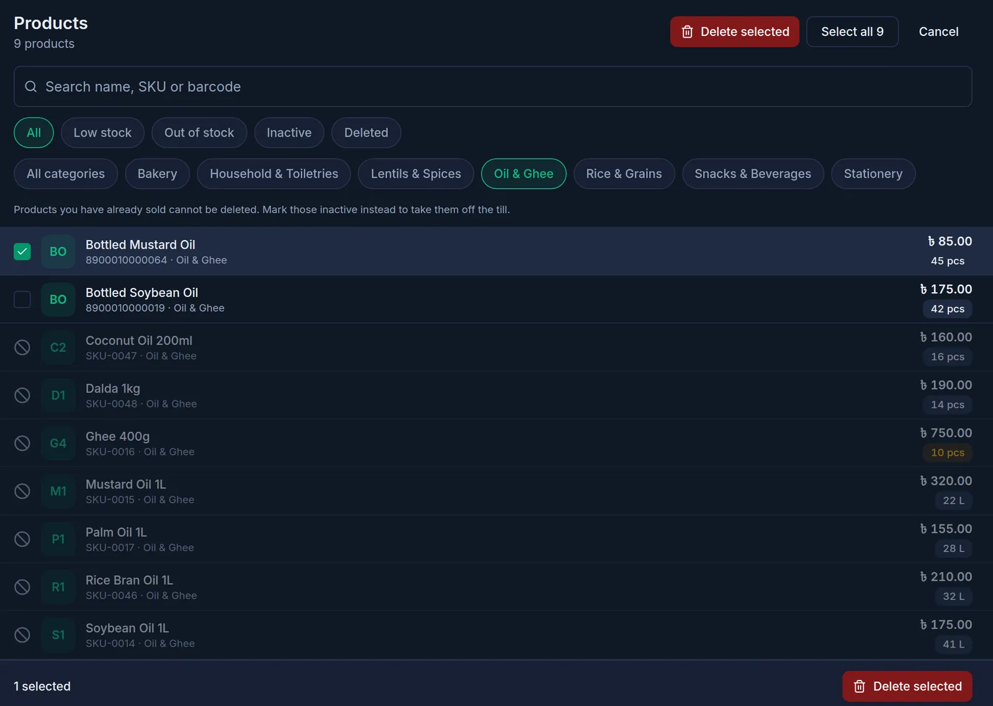Select the Bakery category
993x706 pixels.
pos(157,174)
